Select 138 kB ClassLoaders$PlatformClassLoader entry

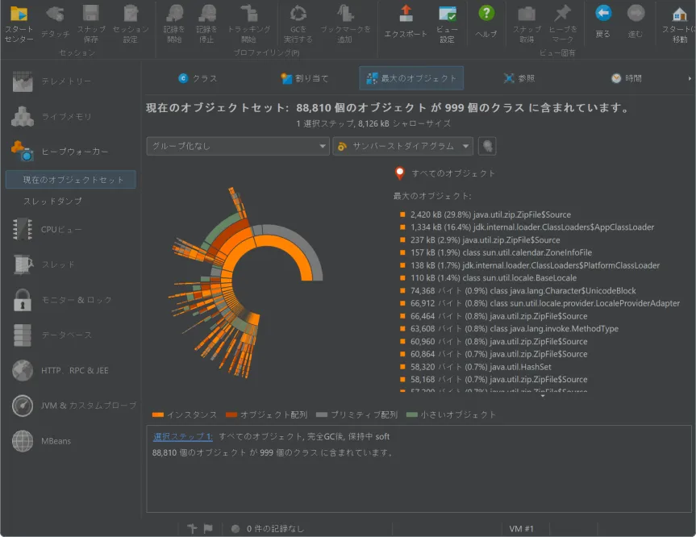pyautogui.click(x=530, y=265)
